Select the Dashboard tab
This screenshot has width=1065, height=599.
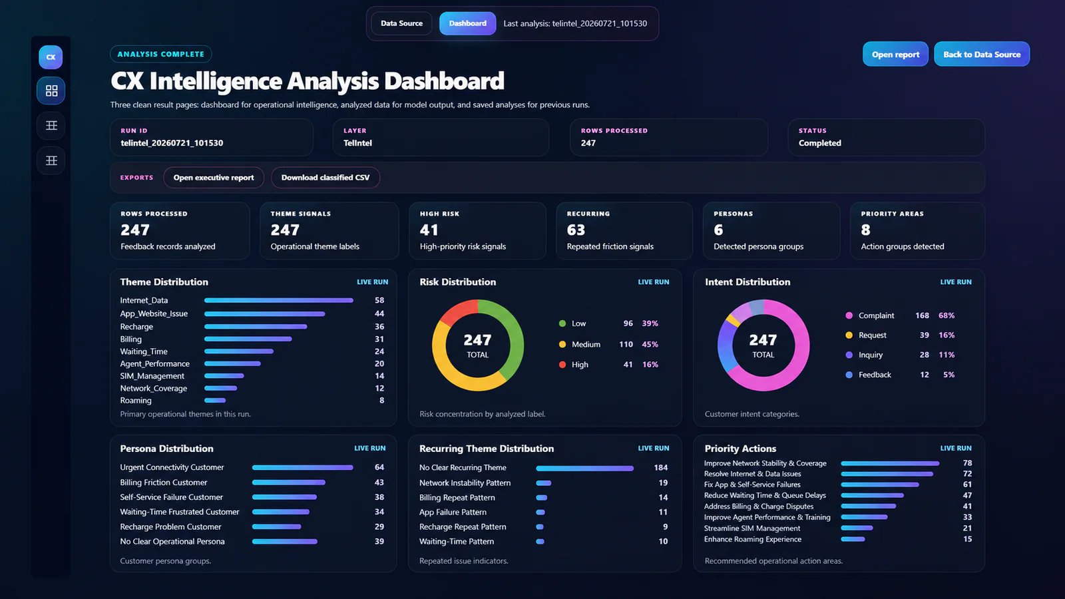[467, 23]
